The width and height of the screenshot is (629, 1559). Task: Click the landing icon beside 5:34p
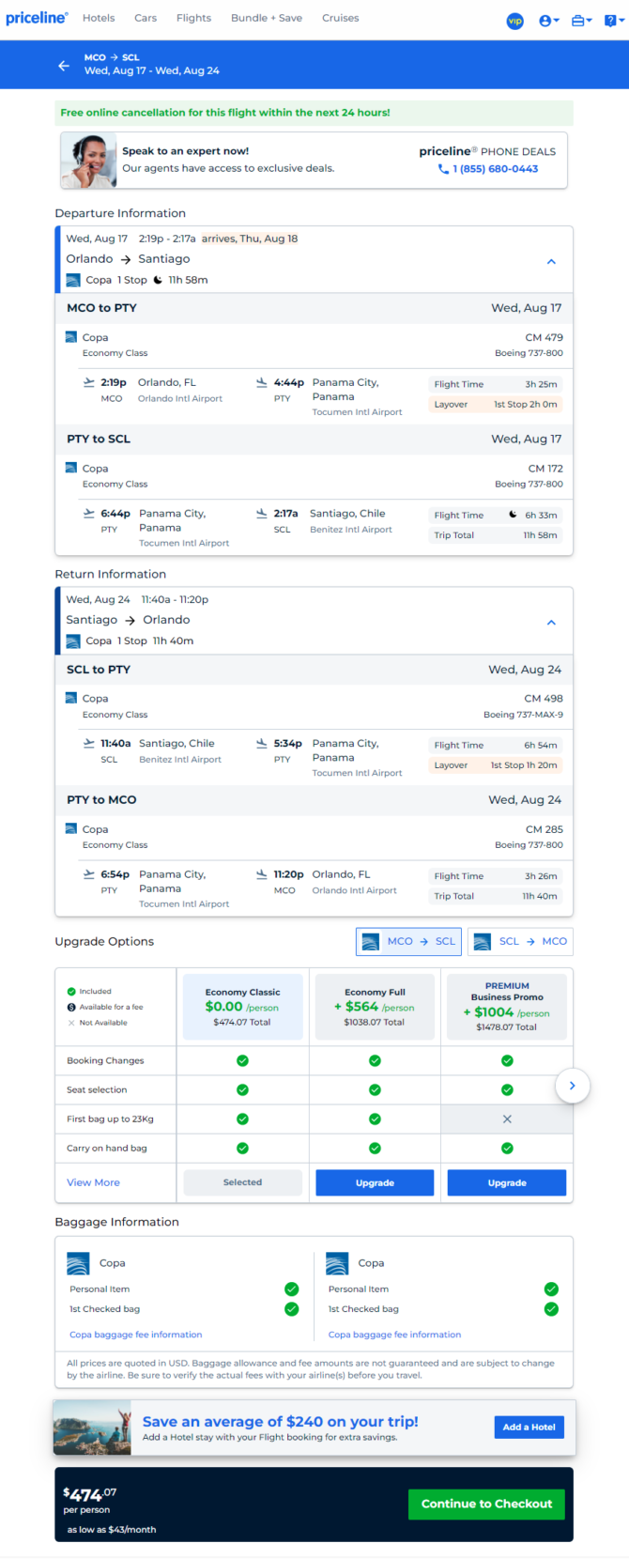pos(262,743)
